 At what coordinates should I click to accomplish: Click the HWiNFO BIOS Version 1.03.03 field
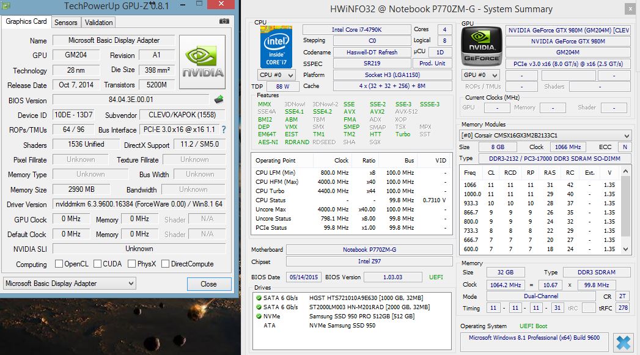[392, 277]
